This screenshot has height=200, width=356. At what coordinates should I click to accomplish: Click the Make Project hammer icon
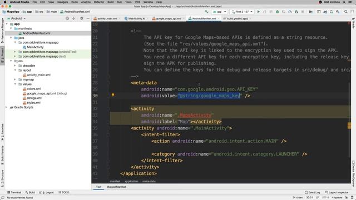206,12
